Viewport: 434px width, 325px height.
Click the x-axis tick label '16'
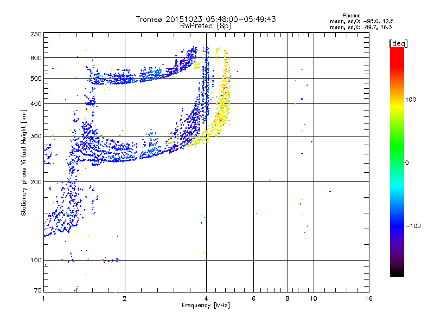[x=369, y=298]
